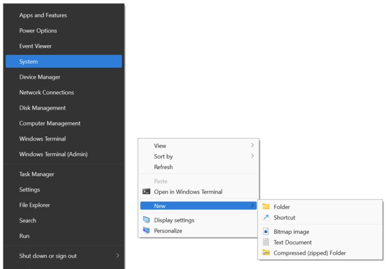
Task: Choose Run in the dark menu
Action: (64, 236)
